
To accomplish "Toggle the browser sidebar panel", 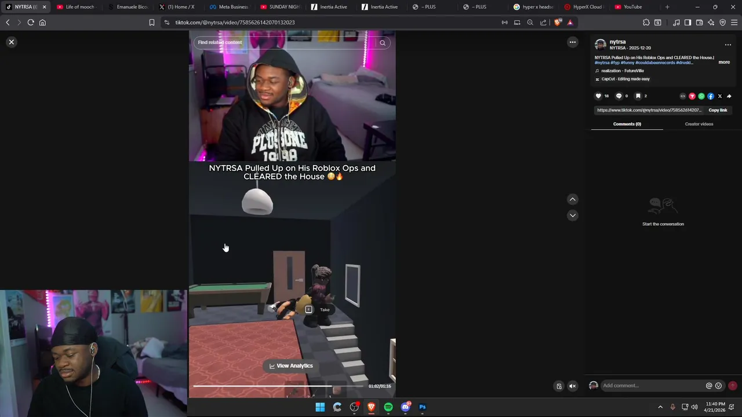I will click(x=688, y=22).
